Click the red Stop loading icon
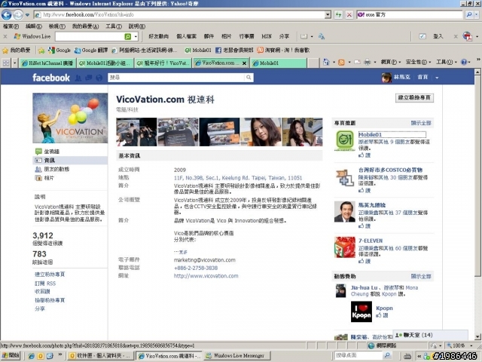 (x=349, y=14)
